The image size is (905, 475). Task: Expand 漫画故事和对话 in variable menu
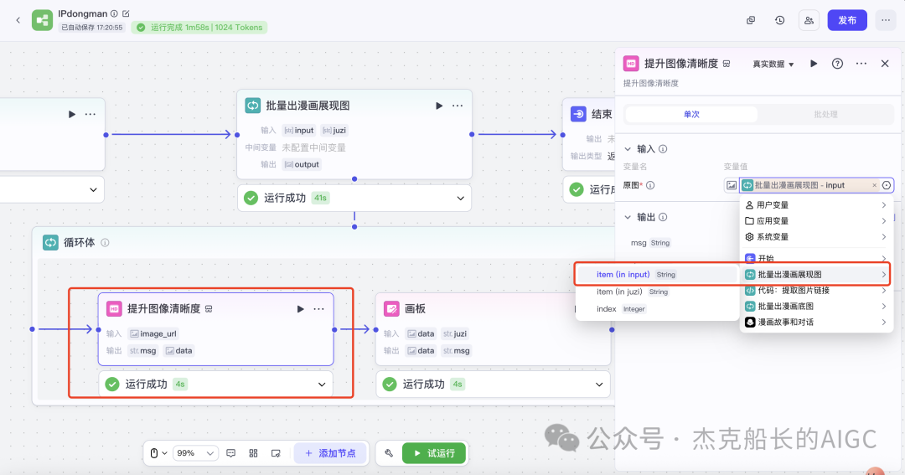coord(815,322)
